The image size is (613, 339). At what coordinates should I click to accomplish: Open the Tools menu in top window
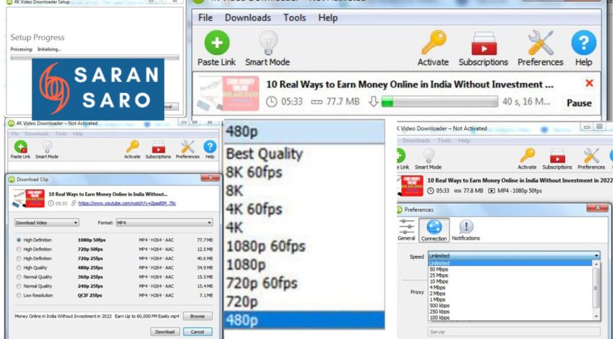tap(295, 17)
